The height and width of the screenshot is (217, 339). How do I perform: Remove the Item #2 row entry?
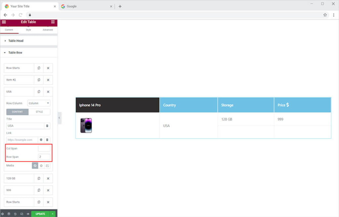point(48,80)
